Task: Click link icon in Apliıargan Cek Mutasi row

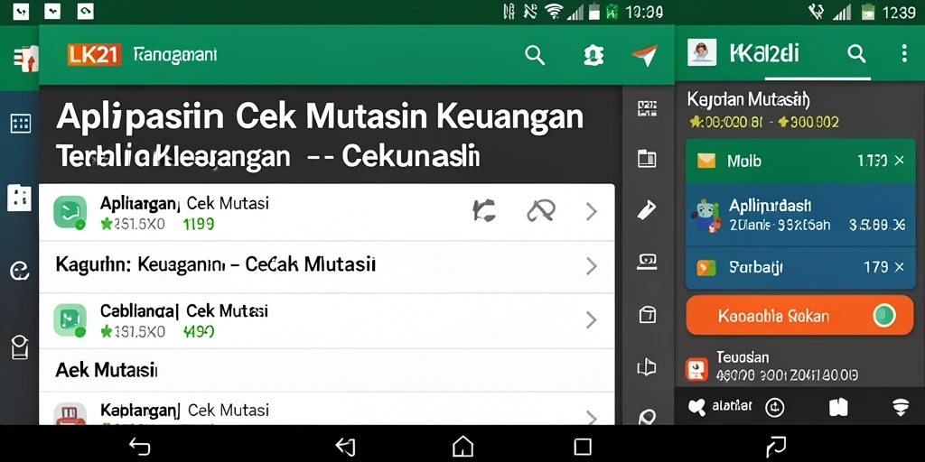Action: tap(541, 210)
